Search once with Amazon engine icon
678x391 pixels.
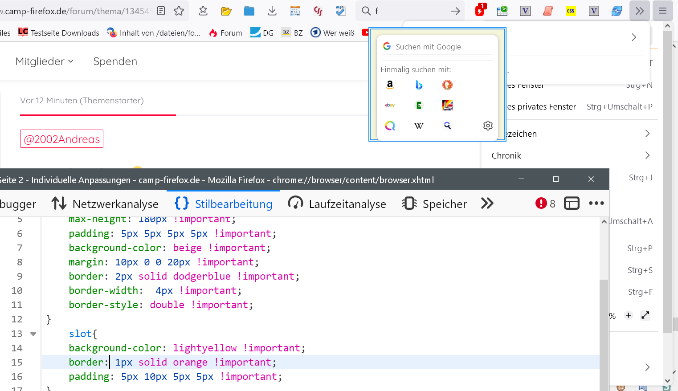(390, 85)
